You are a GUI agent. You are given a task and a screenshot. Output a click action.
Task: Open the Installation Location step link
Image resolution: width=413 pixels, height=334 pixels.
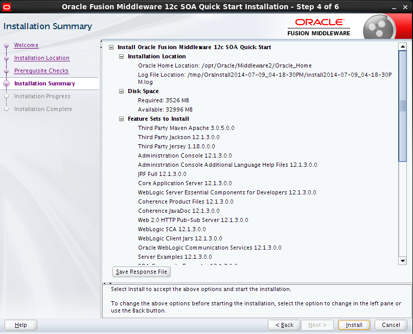[x=41, y=58]
